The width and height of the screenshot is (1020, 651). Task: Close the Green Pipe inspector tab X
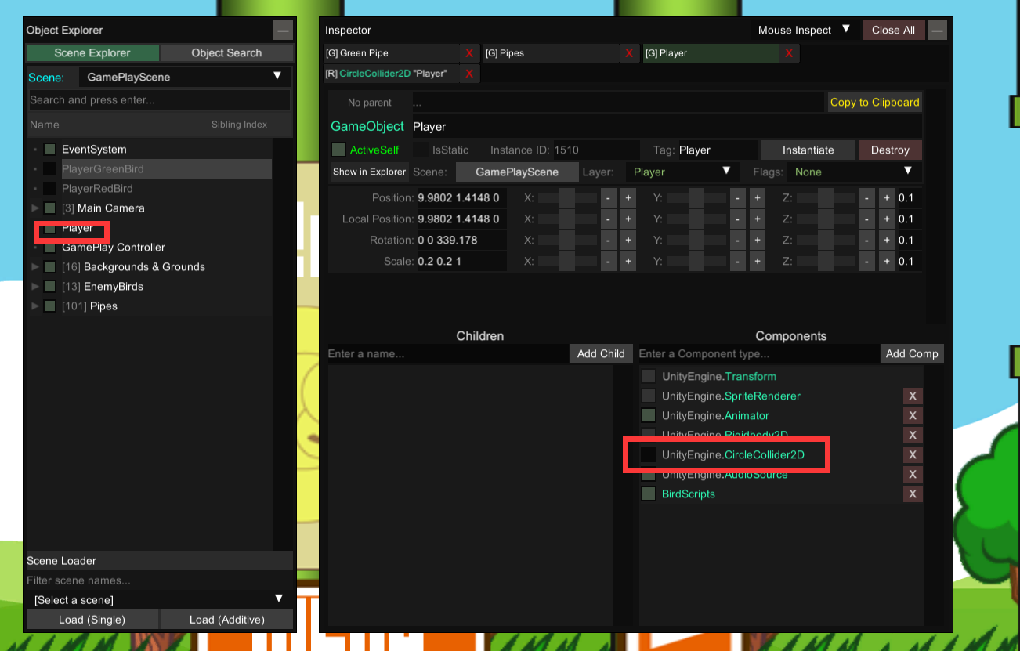click(469, 53)
